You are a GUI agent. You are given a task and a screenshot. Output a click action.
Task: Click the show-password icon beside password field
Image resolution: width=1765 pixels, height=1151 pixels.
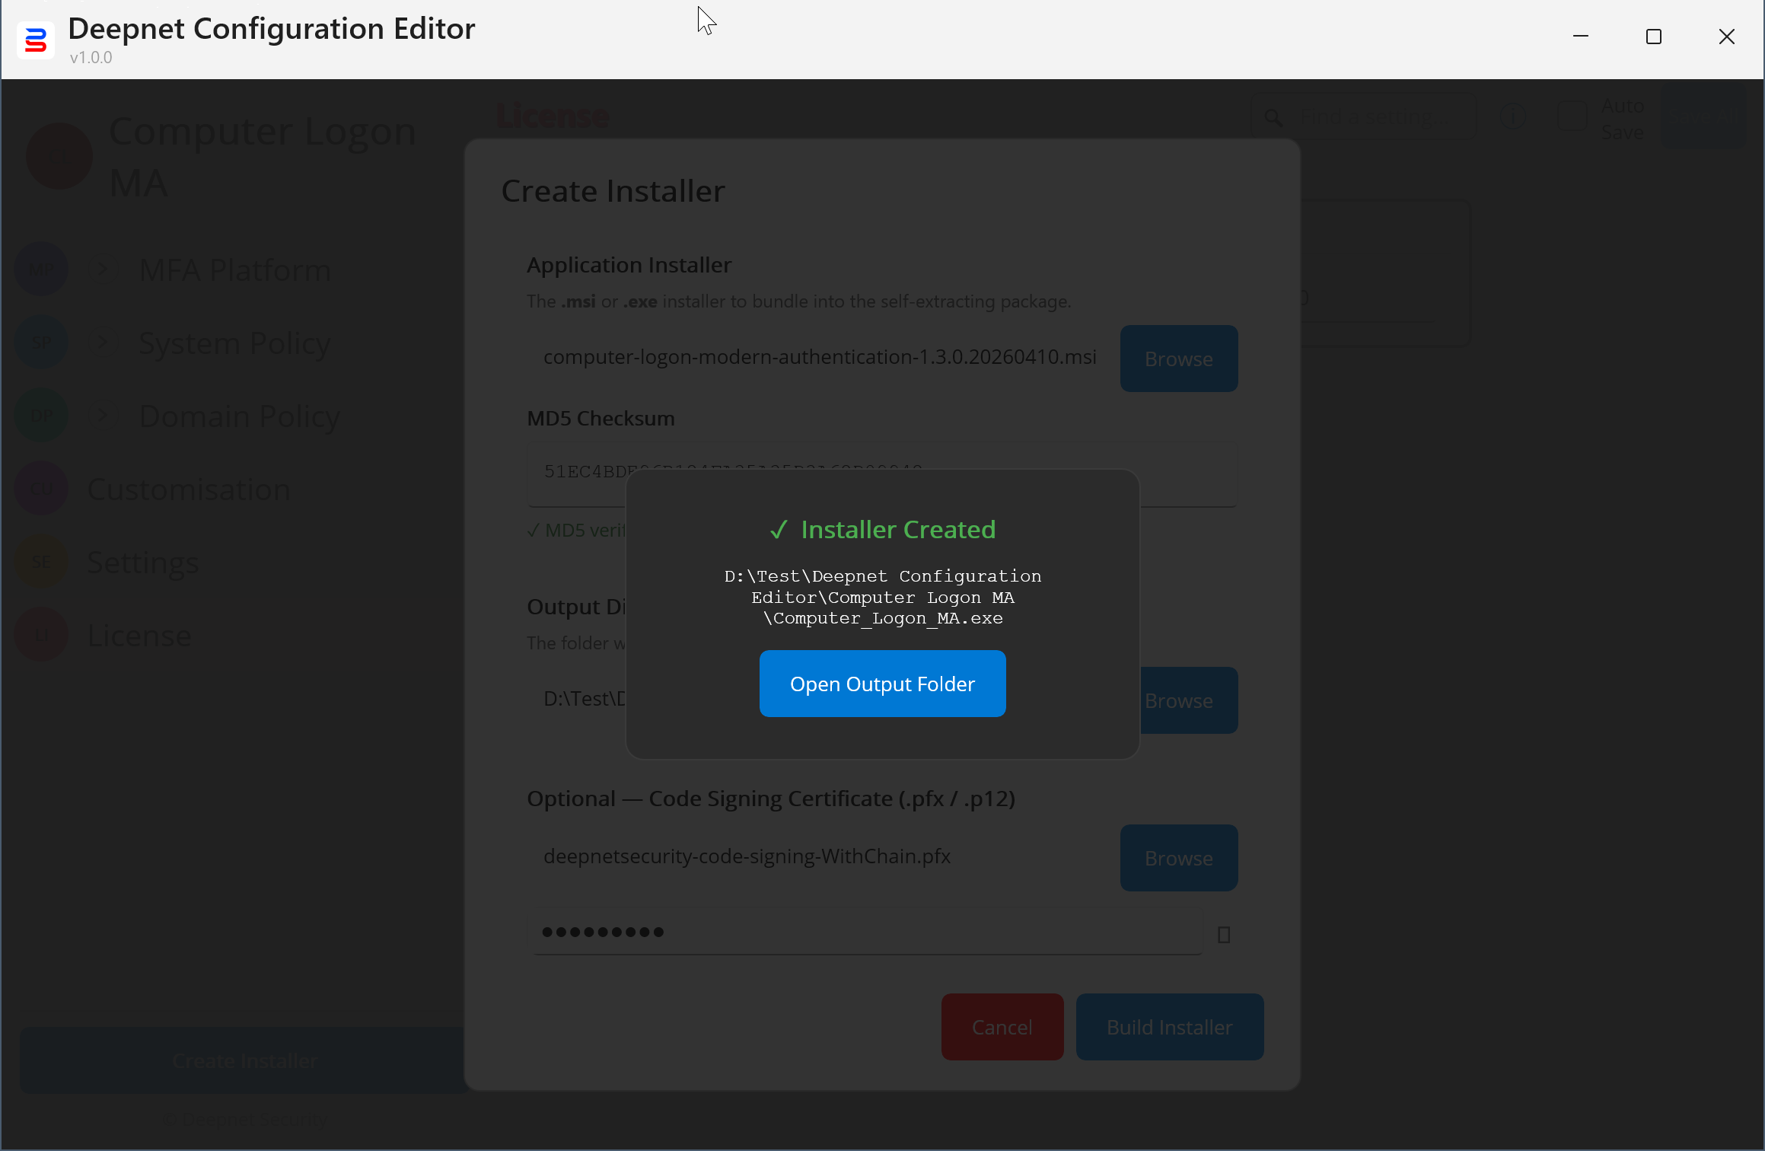pos(1224,934)
